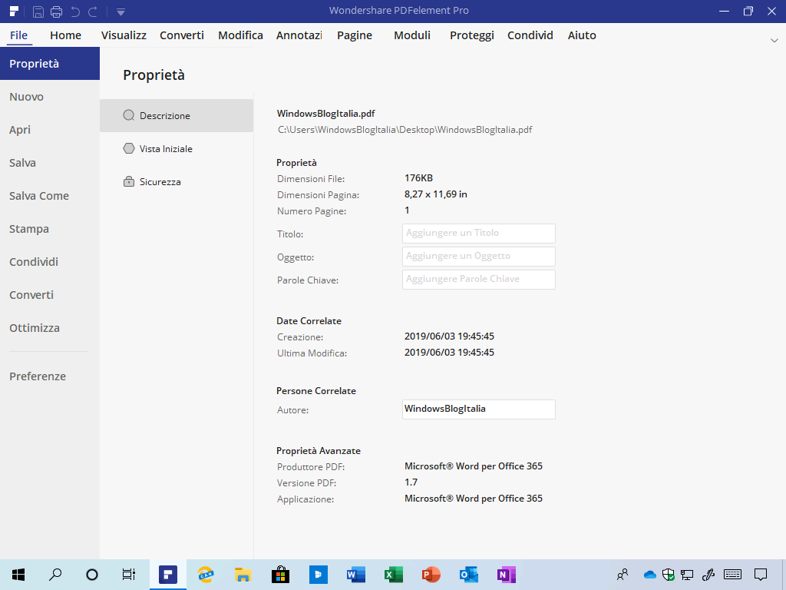
Task: Click Salva Come in the sidebar
Action: (x=50, y=196)
